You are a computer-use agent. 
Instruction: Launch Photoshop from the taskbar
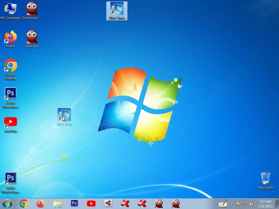[x=74, y=203]
